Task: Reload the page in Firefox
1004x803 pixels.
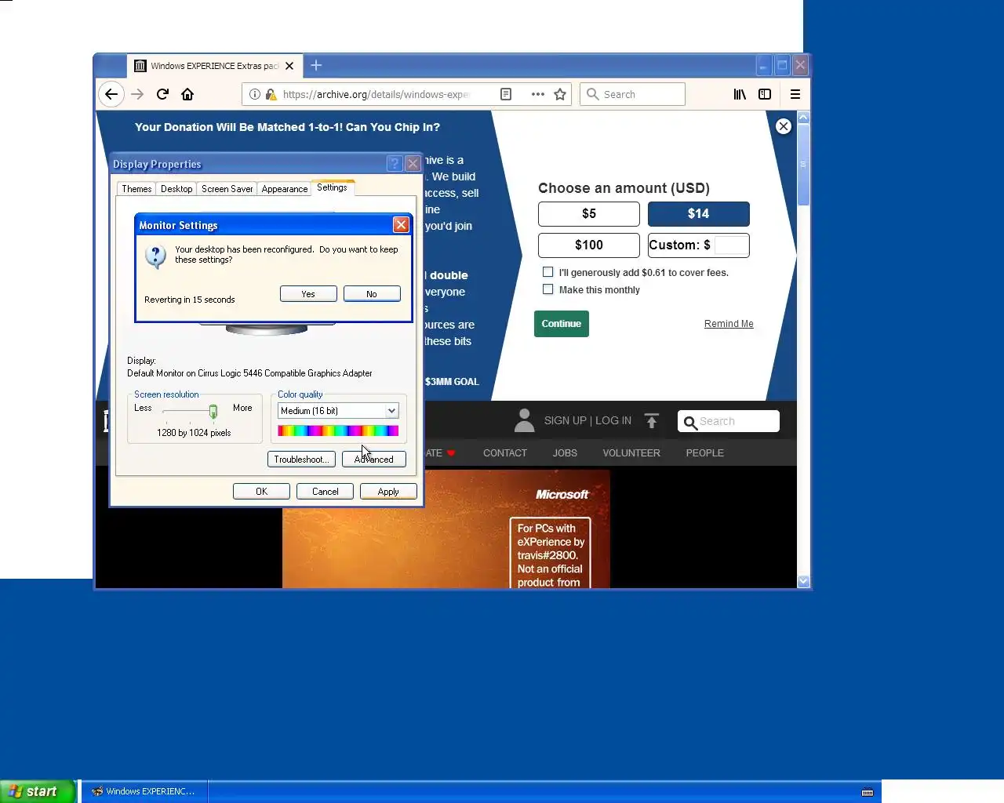Action: 162,94
